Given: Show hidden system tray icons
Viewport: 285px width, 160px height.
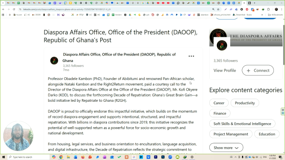Looking at the screenshot, I should tap(236, 157).
